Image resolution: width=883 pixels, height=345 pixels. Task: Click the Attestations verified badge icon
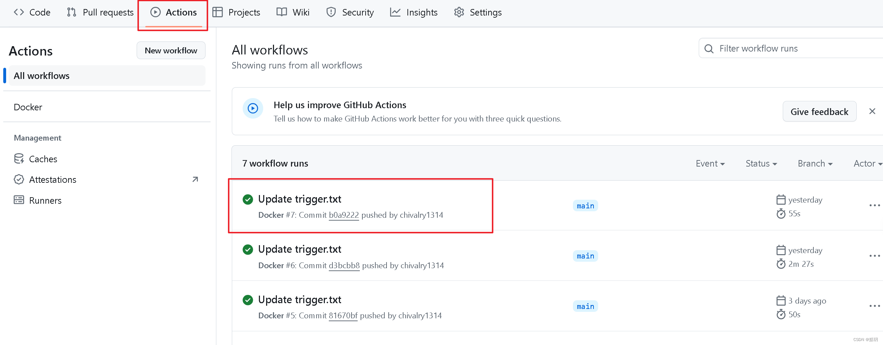tap(19, 179)
